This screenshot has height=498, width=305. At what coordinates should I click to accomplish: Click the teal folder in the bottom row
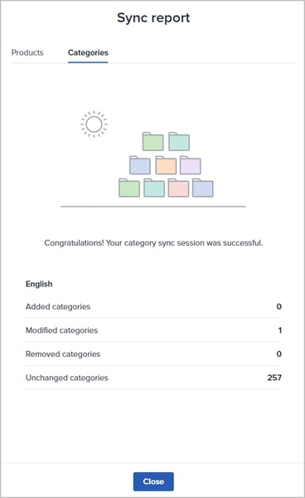click(154, 188)
